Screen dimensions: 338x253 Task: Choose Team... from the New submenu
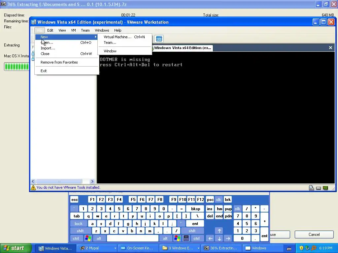[124, 42]
